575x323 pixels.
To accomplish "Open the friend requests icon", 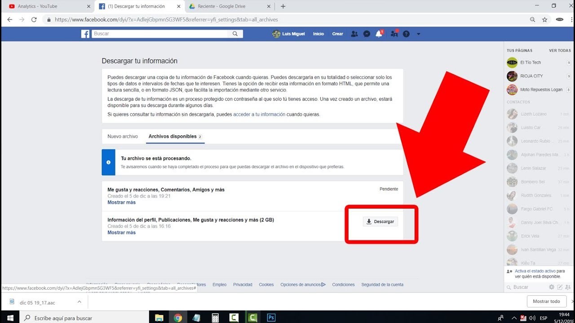I will tap(354, 34).
